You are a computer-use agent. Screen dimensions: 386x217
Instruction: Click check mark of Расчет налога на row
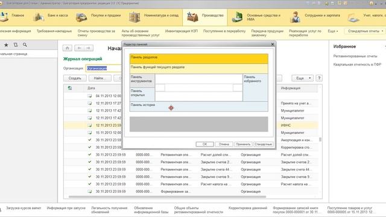tap(90, 184)
